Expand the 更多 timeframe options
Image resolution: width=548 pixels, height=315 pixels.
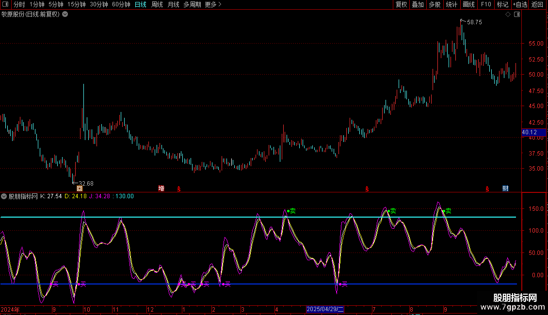tap(213, 5)
